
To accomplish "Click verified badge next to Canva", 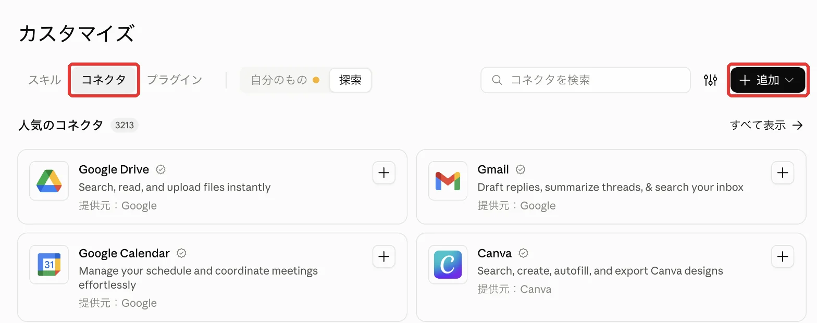I will pyautogui.click(x=524, y=253).
